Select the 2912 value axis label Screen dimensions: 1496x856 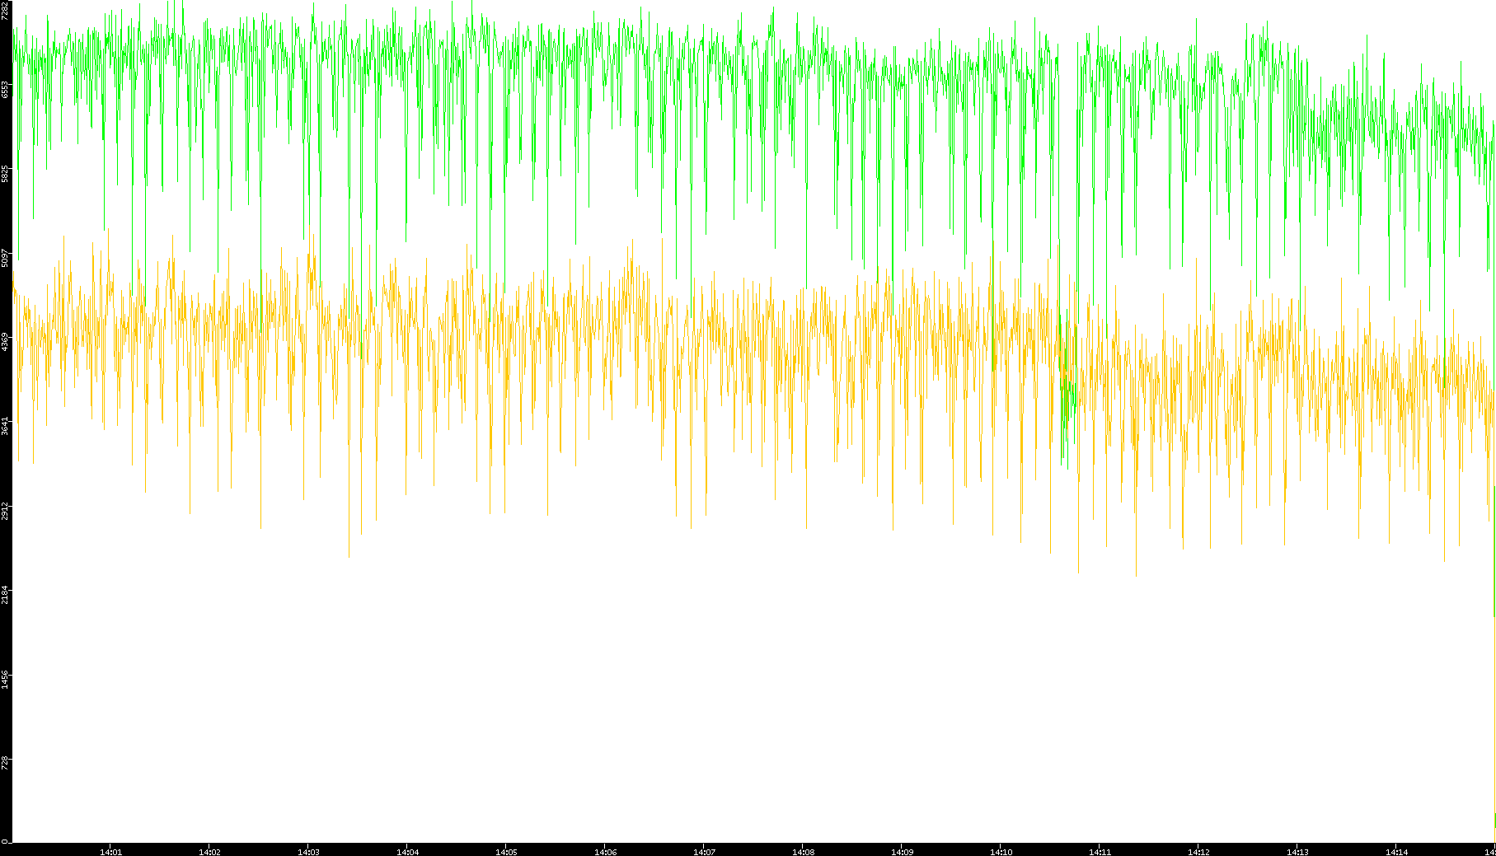coord(6,510)
